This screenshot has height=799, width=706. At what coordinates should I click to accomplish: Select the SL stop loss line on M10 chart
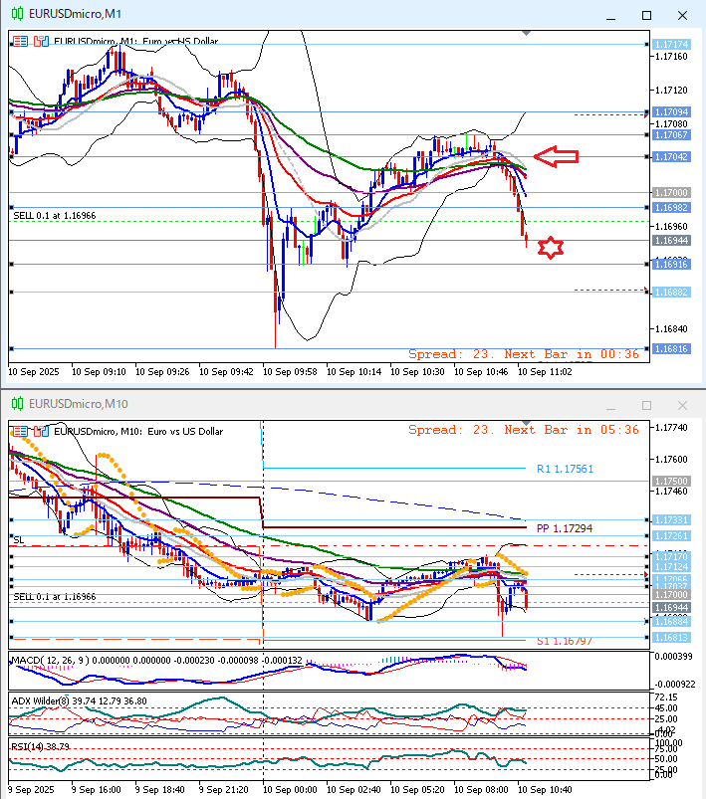[x=18, y=539]
